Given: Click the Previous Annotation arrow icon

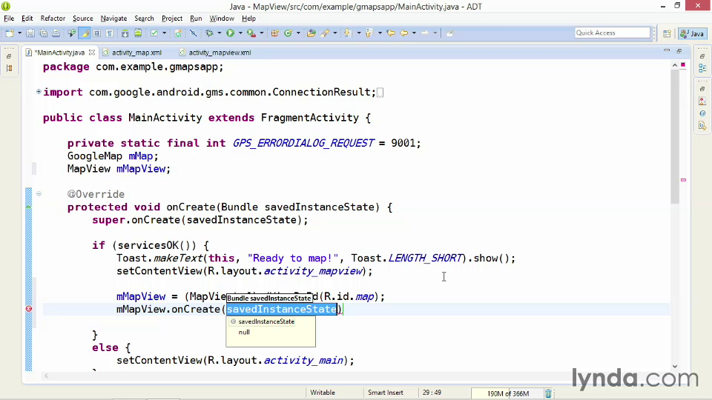Looking at the screenshot, I should tap(369, 33).
